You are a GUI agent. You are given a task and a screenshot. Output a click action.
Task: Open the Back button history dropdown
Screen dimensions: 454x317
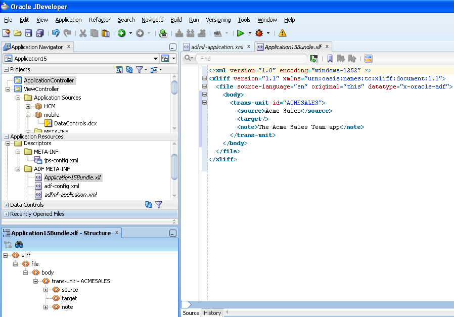coord(130,33)
